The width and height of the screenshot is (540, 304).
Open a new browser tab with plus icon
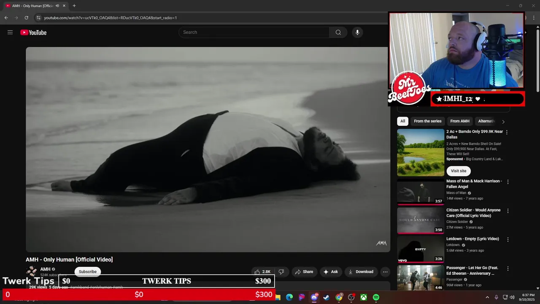(74, 6)
